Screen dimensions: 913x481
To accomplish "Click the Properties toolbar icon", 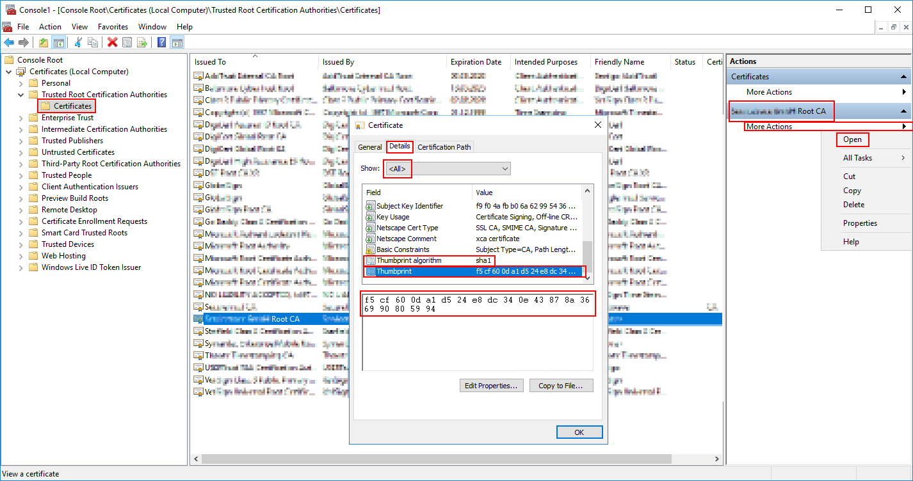I will pyautogui.click(x=126, y=42).
